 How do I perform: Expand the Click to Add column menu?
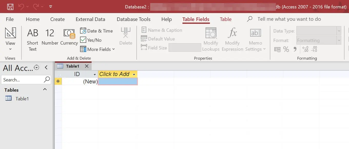134,74
